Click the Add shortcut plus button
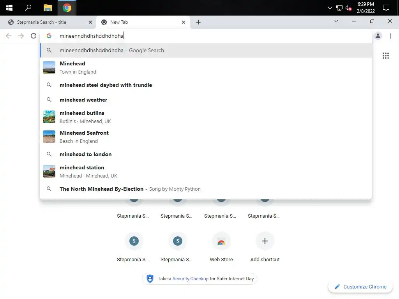399x299 pixels. (265, 241)
